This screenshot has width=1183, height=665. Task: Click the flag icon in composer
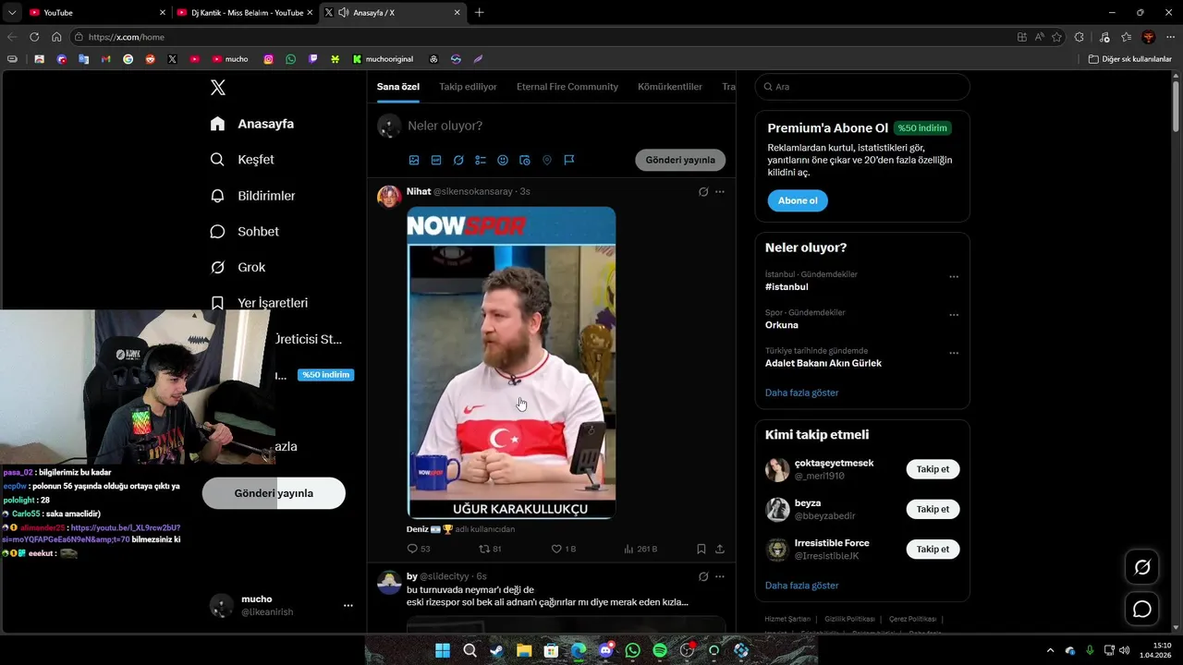pyautogui.click(x=569, y=160)
